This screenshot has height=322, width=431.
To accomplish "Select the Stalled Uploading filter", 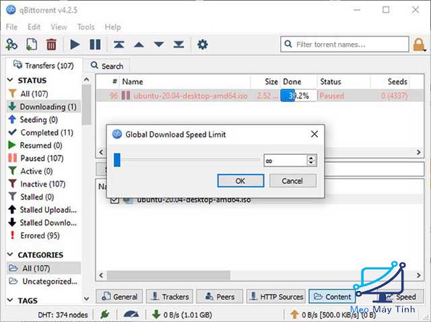I will coord(43,210).
